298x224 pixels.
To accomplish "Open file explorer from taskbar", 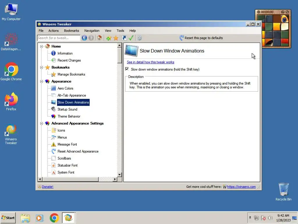I will [25, 218].
